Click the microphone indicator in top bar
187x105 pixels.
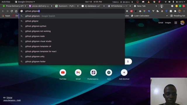[x=173, y=2]
